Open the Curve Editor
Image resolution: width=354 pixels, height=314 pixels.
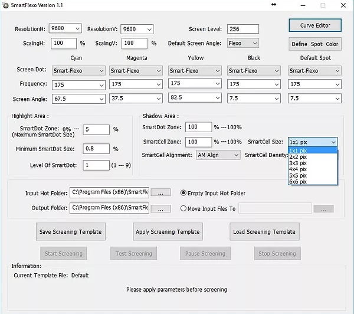tap(314, 25)
